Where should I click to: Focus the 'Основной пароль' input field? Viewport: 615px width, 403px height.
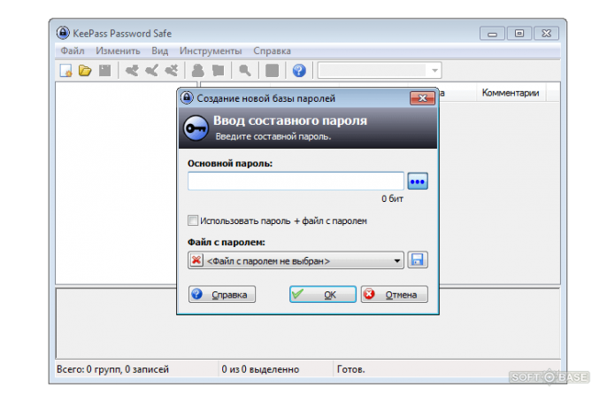click(296, 181)
